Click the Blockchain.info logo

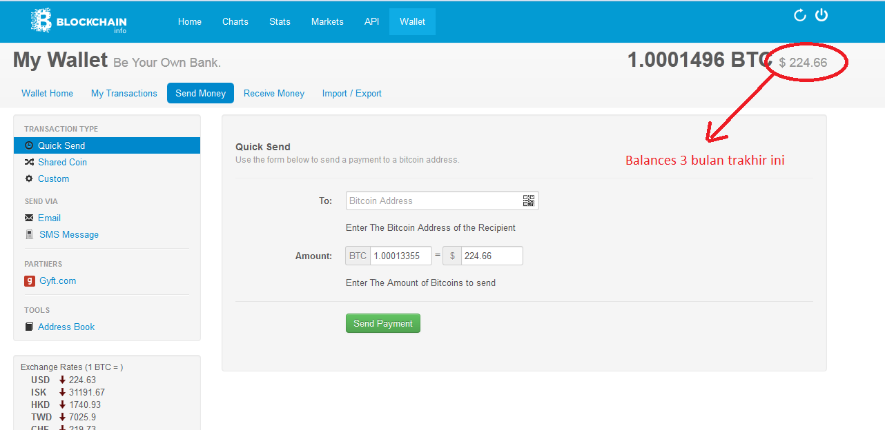tap(79, 21)
